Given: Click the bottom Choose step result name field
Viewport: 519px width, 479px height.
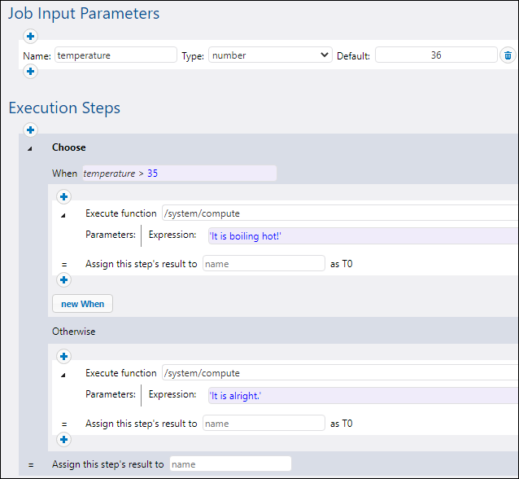Looking at the screenshot, I should point(229,464).
